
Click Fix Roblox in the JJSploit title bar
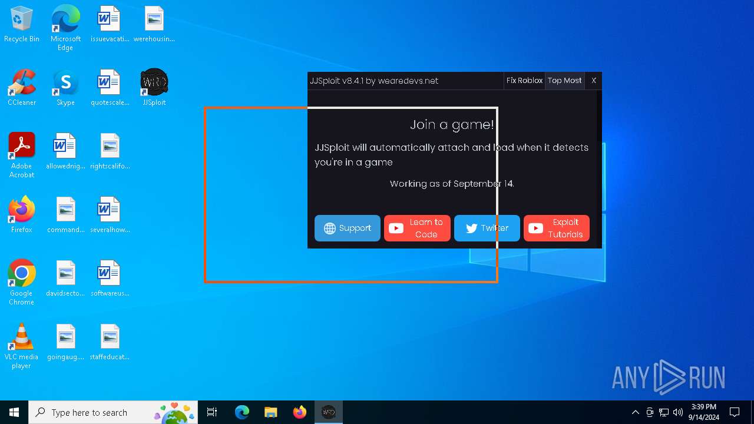tap(524, 81)
